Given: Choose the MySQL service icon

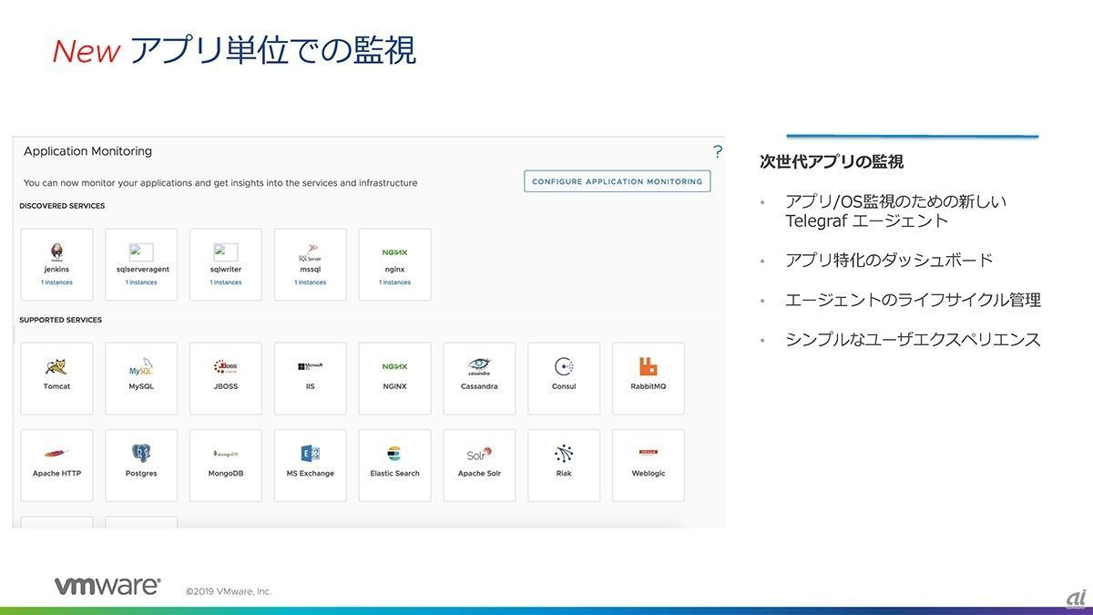Looking at the screenshot, I should (141, 367).
